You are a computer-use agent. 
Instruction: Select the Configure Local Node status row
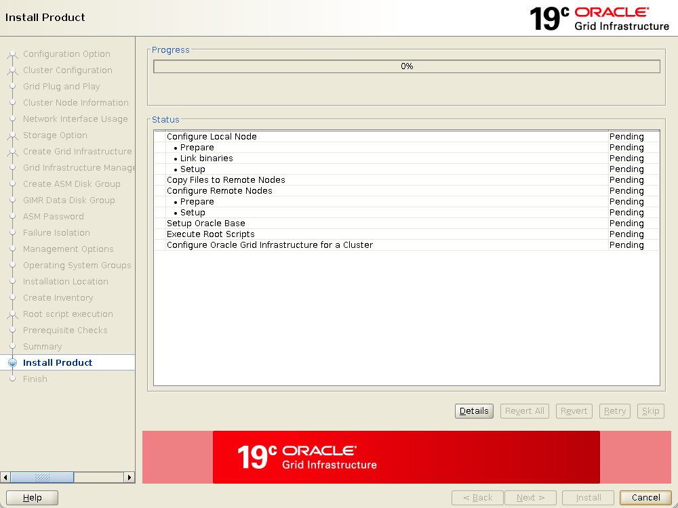[212, 137]
